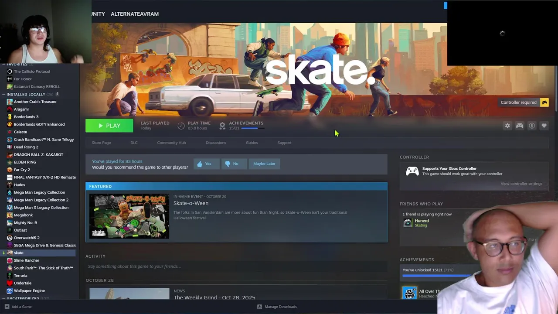Open Skate-o-Ween featured event title
This screenshot has height=314, width=558.
click(191, 203)
